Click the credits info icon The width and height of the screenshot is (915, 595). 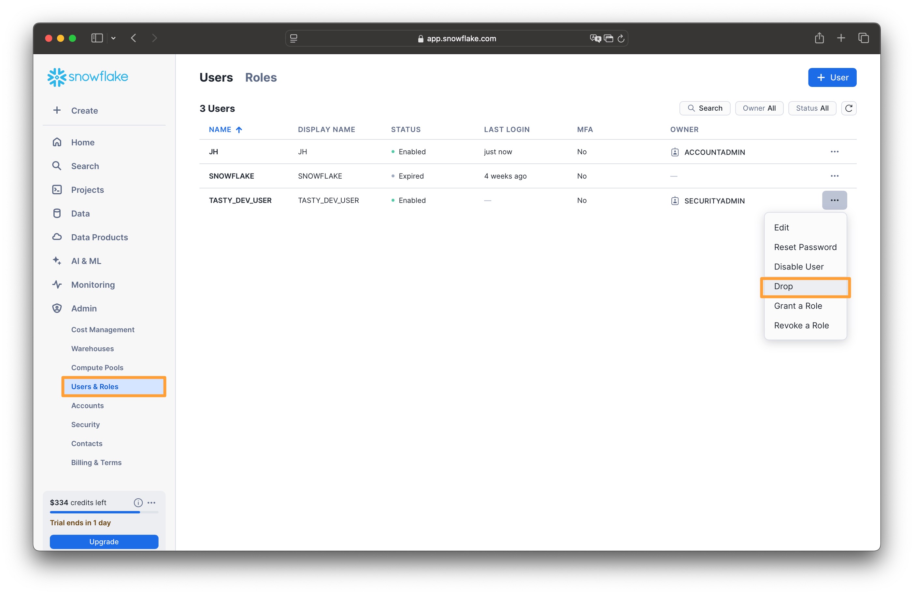(x=138, y=503)
